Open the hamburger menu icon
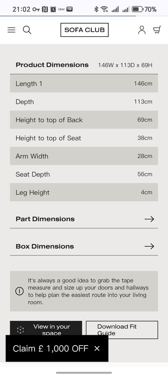168x378 pixels. (x=11, y=30)
